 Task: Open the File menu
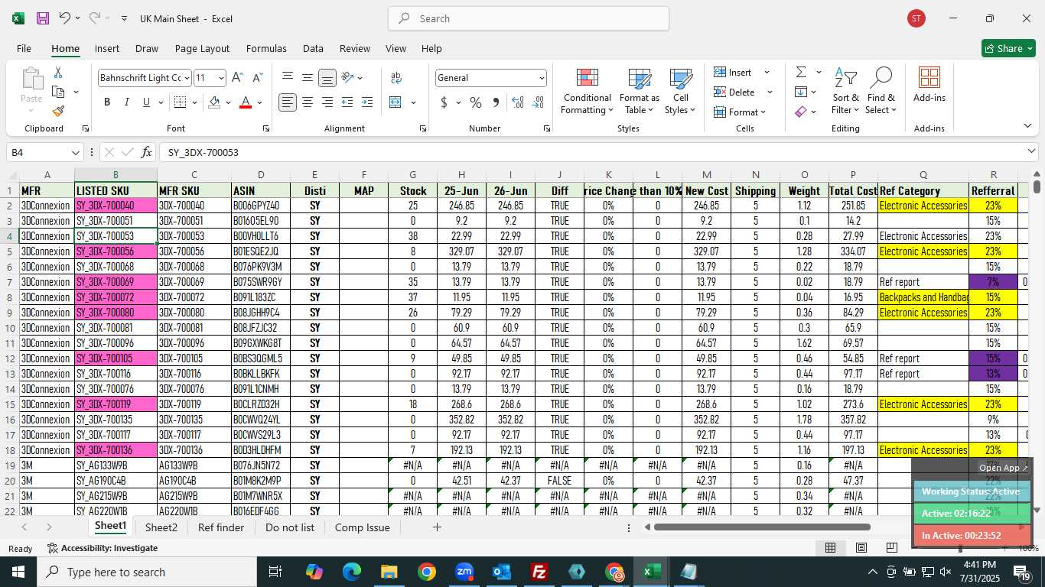tap(24, 48)
